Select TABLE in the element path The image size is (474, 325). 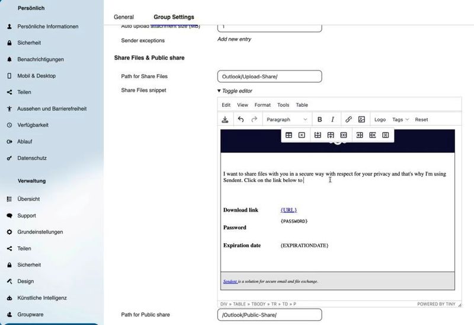coord(239,304)
